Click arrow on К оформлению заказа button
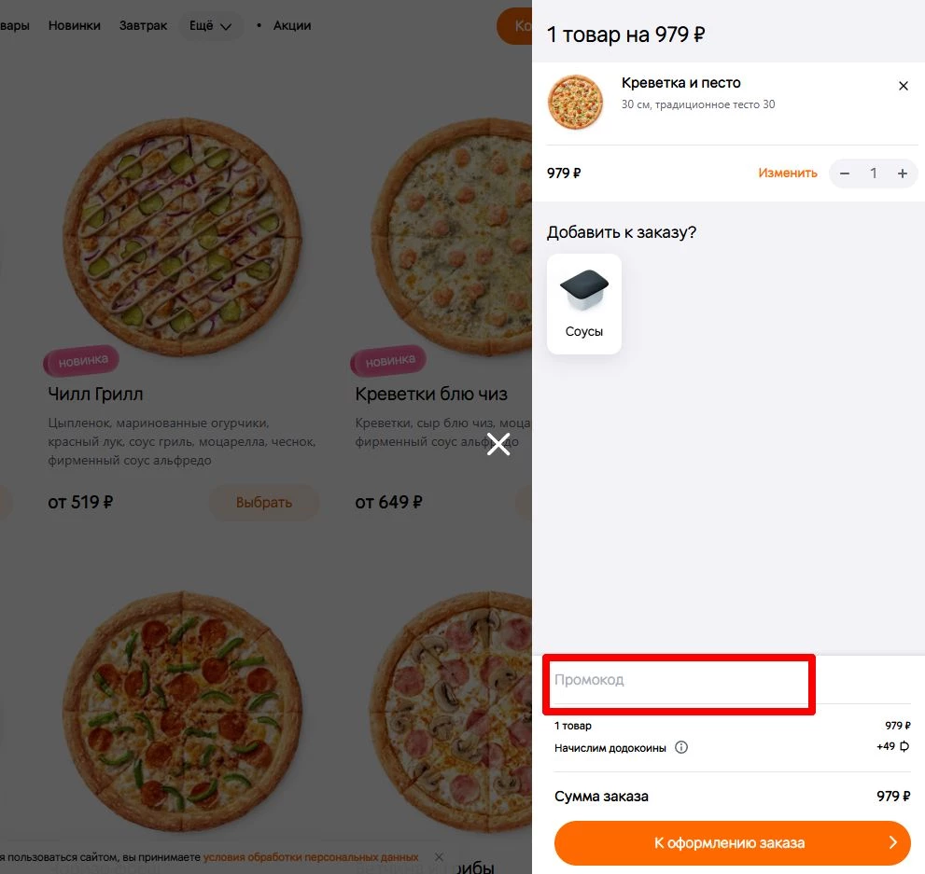This screenshot has width=925, height=874. click(892, 843)
